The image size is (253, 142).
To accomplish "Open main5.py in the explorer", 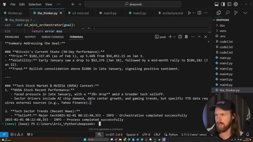I will 226,80.
